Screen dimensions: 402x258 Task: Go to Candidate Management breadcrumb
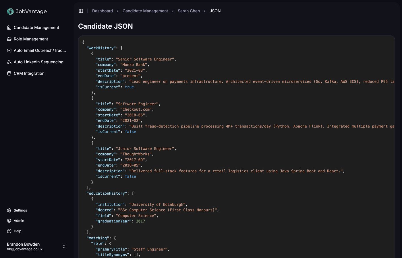(145, 11)
